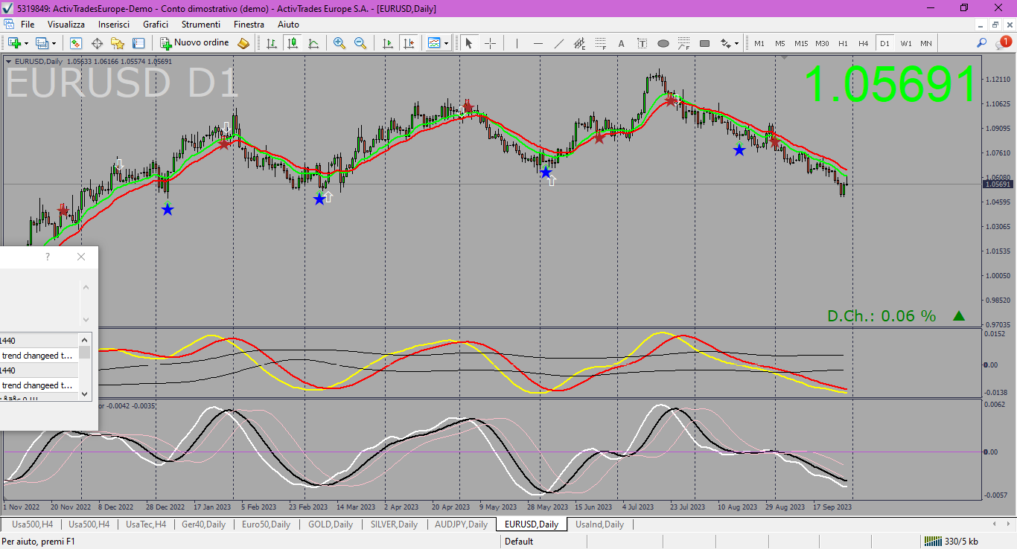Switch chart to candlesticks
This screenshot has width=1017, height=549.
pos(293,43)
